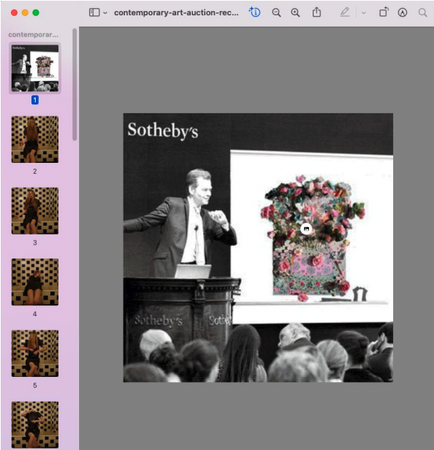Select the Markup highlight pen icon
434x450 pixels.
pyautogui.click(x=345, y=12)
